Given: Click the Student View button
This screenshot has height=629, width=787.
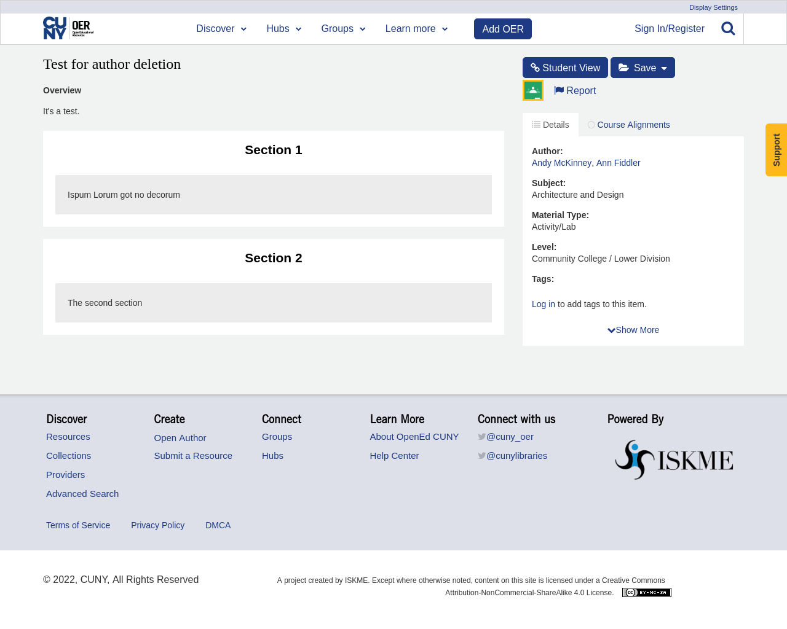Looking at the screenshot, I should tap(565, 68).
